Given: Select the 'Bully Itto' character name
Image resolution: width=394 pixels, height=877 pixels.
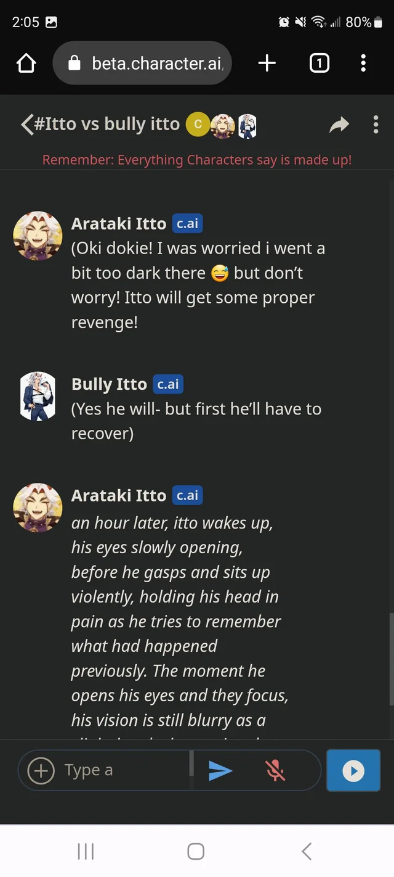Looking at the screenshot, I should pos(109,384).
